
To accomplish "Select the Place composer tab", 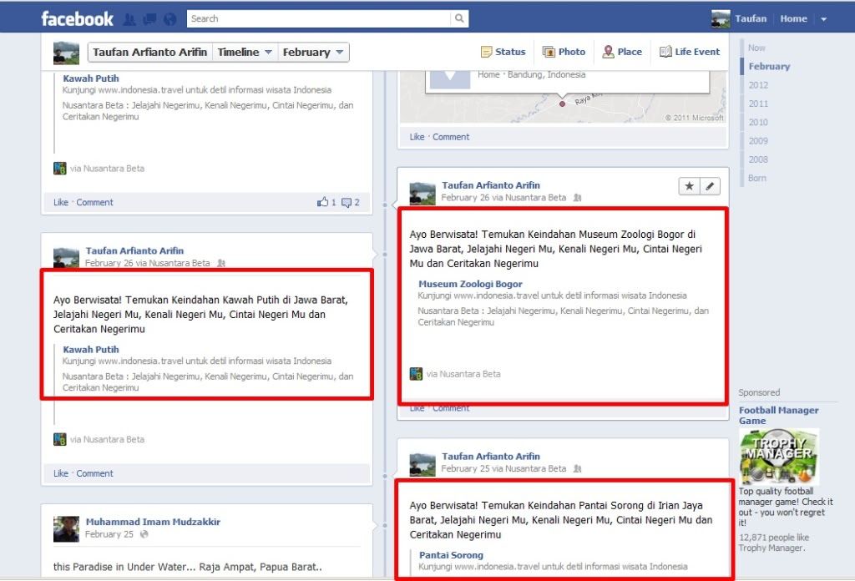I will tap(622, 52).
